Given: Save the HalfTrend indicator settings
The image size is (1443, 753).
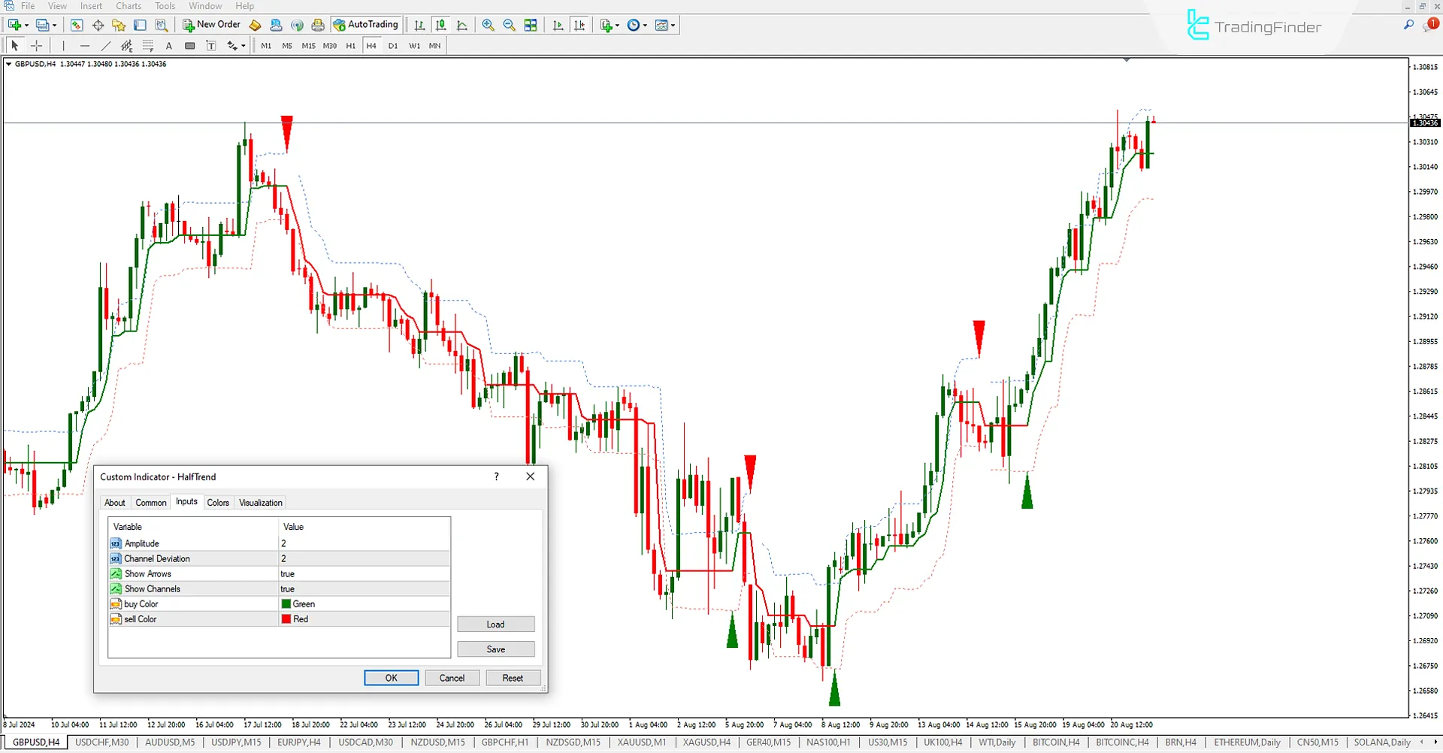Looking at the screenshot, I should point(495,649).
